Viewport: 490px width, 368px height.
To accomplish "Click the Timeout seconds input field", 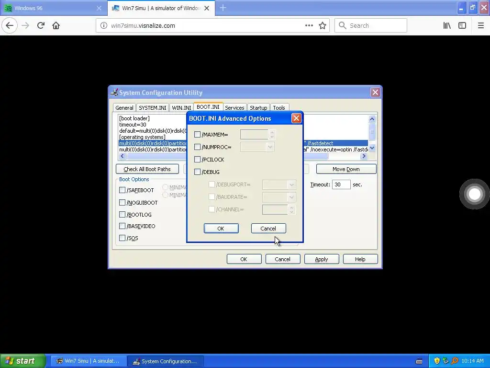I will pyautogui.click(x=341, y=184).
